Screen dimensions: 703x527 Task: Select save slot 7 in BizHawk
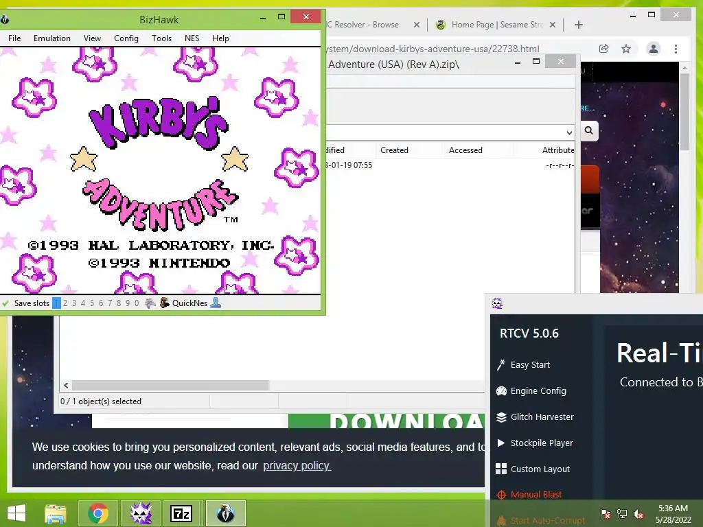[110, 303]
